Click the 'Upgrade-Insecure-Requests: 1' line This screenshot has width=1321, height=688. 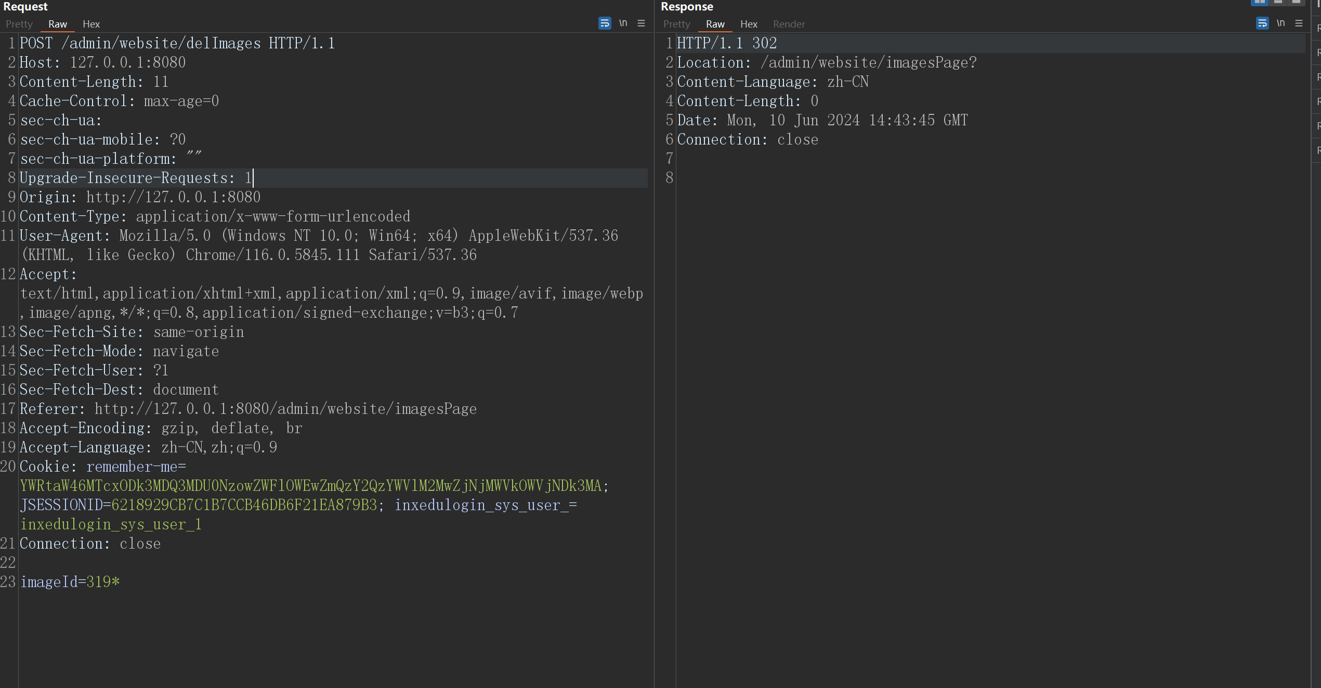(x=136, y=178)
